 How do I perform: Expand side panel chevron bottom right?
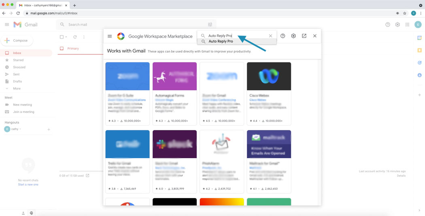click(420, 211)
